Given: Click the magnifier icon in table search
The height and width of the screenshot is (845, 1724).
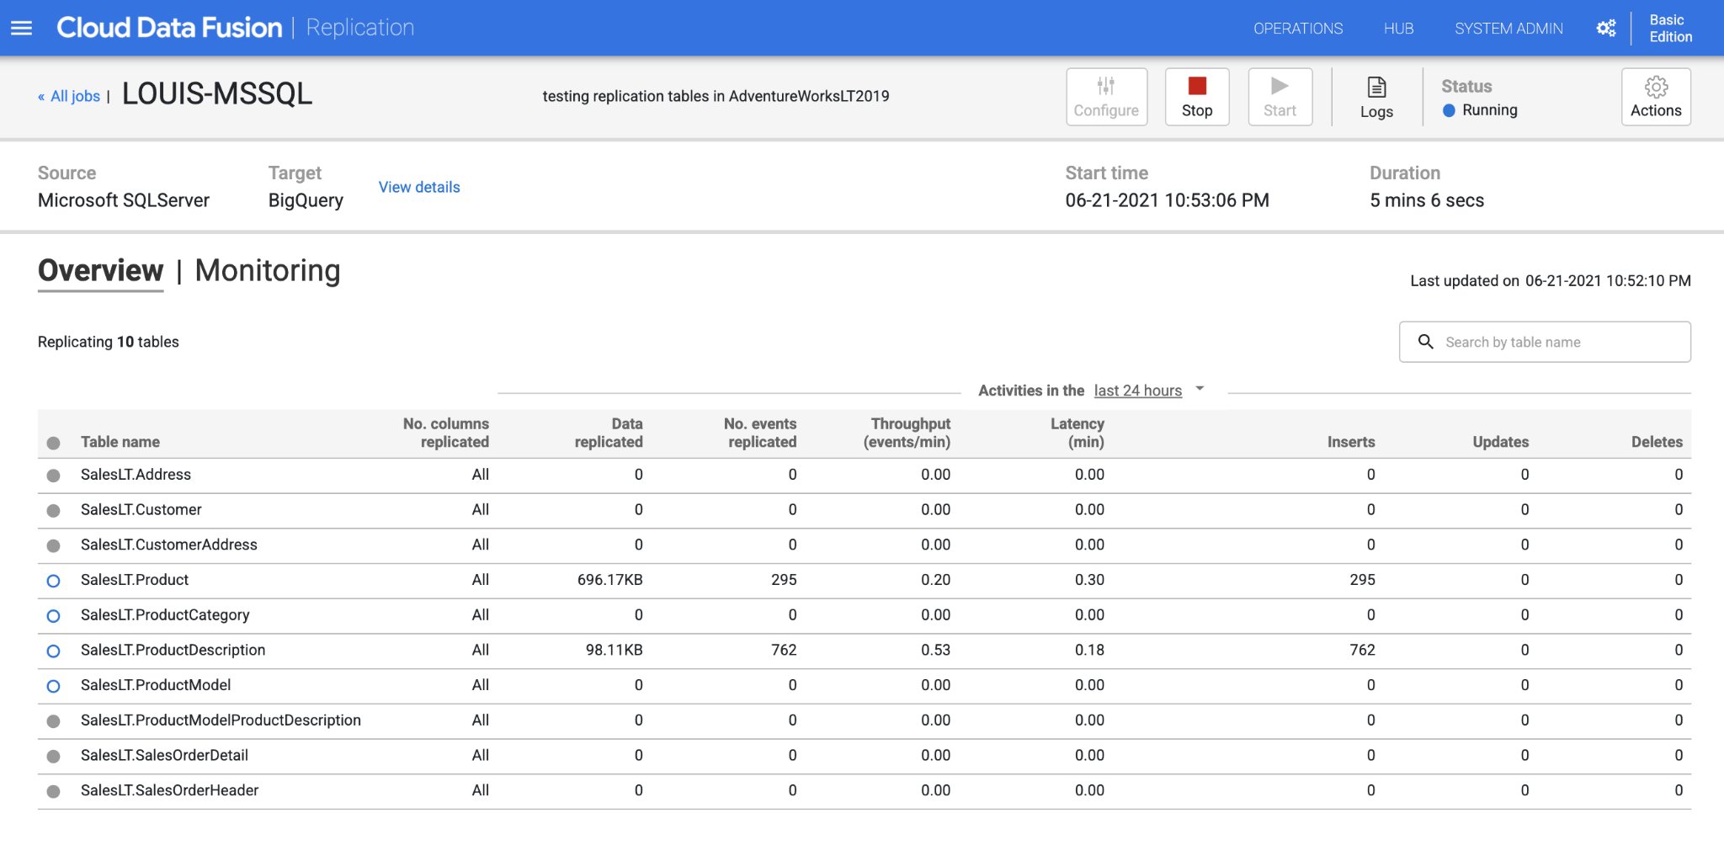Looking at the screenshot, I should click(1425, 342).
